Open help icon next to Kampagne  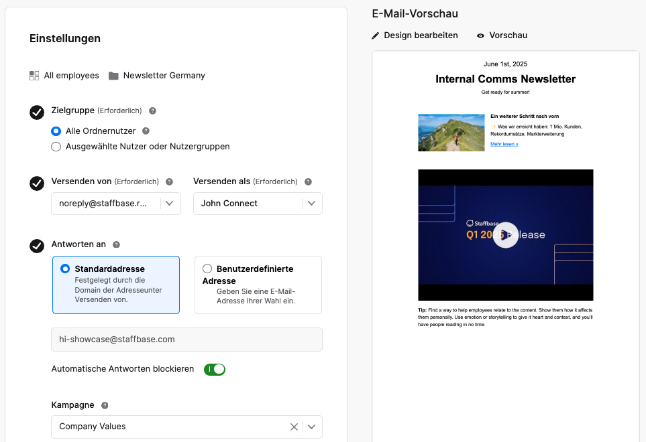coord(105,405)
